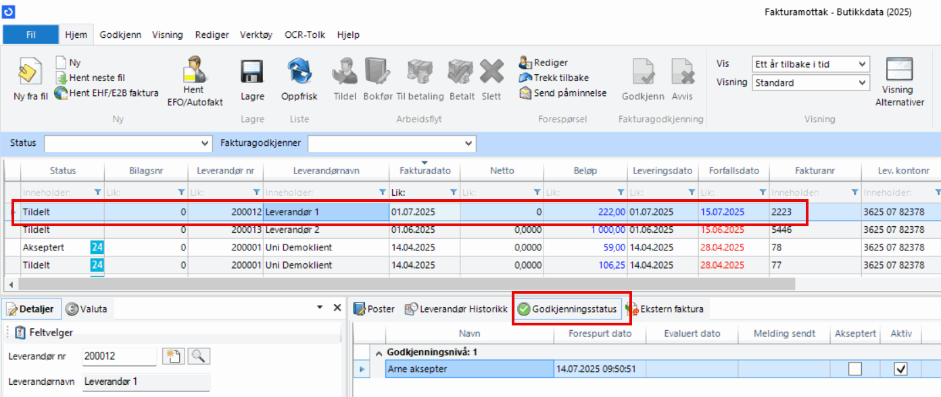Click the Hent EHF/E2B faktura icon
The width and height of the screenshot is (941, 397).
click(61, 93)
